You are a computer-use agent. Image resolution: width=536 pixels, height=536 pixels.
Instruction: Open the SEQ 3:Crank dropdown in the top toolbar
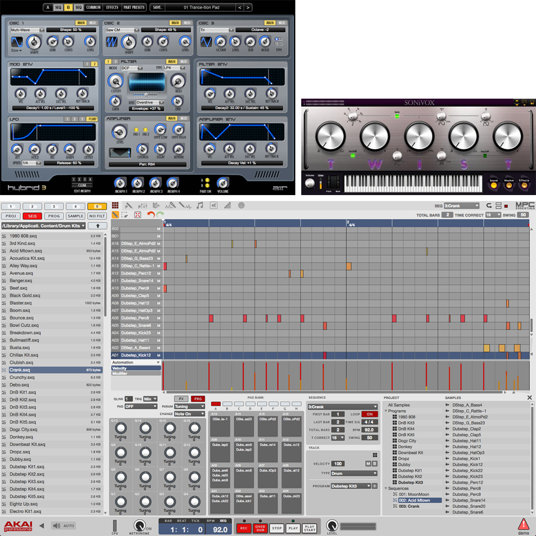[x=461, y=206]
